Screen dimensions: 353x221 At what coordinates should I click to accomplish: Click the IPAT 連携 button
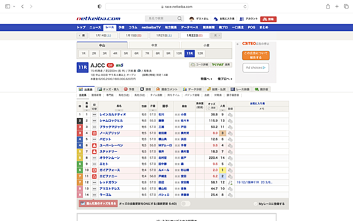click(x=221, y=65)
